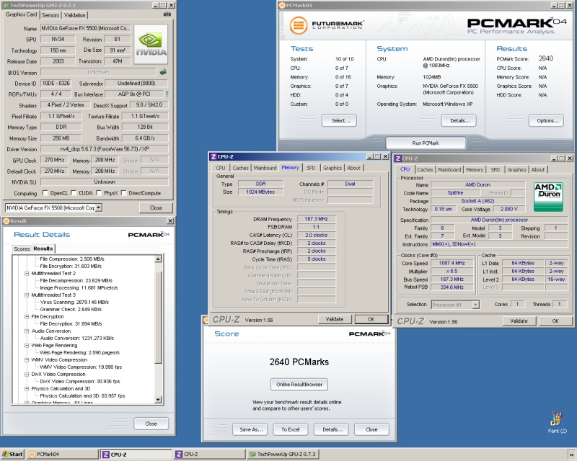Switch to the PCMark04 taskbar item

pyautogui.click(x=62, y=454)
